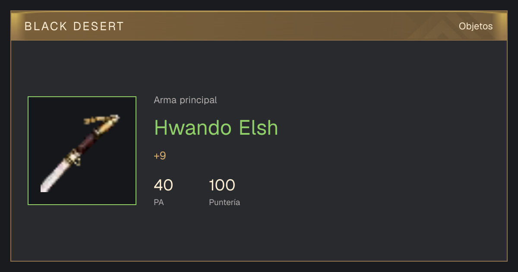The width and height of the screenshot is (518, 272).
Task: Click the Arma principal label
Action: [185, 100]
